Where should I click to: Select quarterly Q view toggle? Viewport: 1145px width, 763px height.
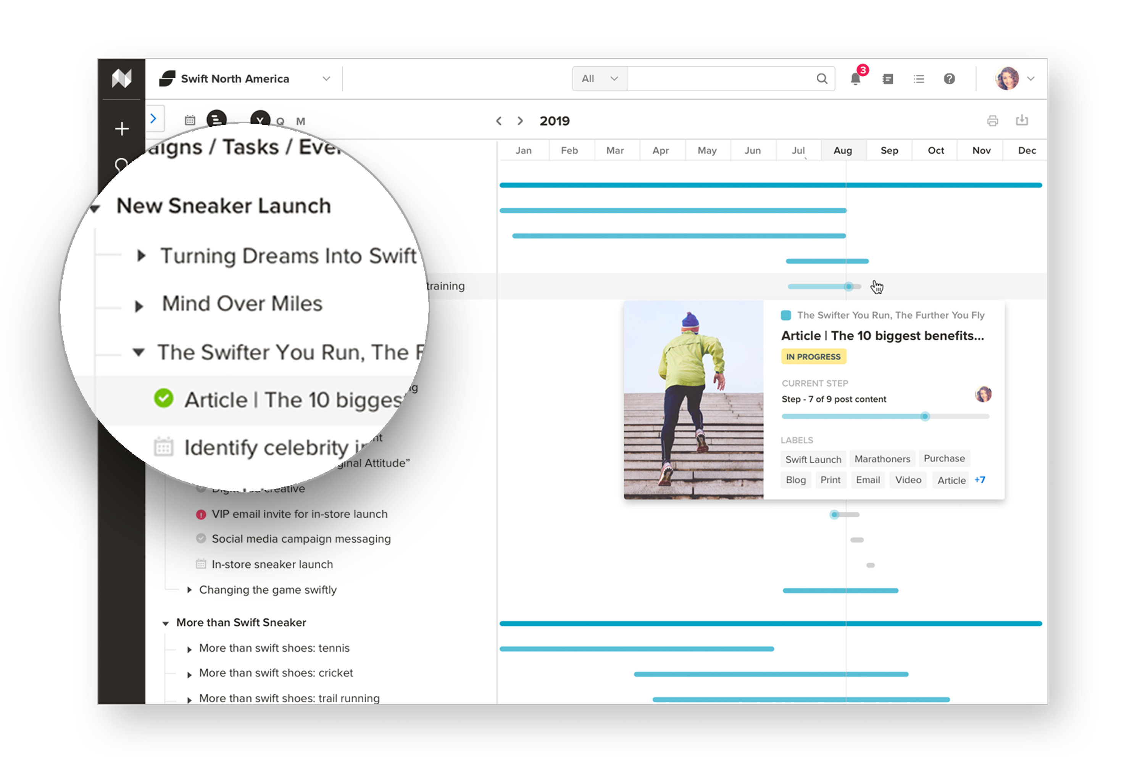click(280, 122)
